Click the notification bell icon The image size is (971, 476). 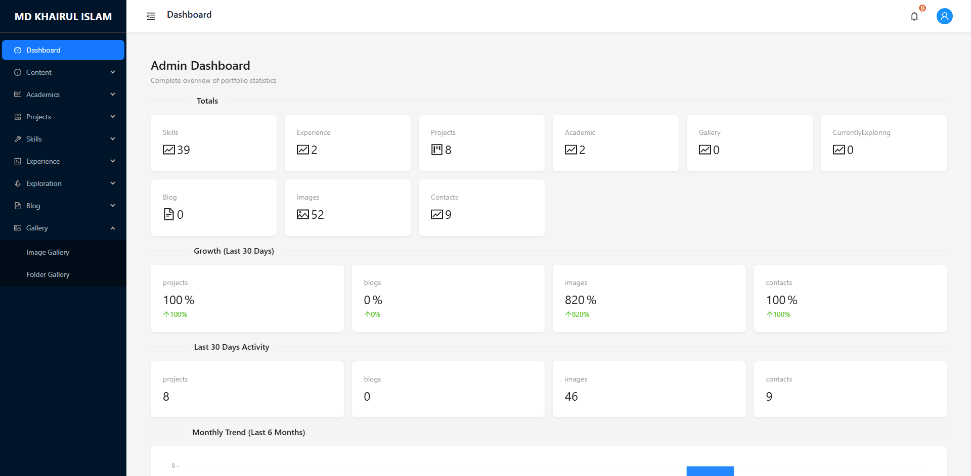(914, 16)
